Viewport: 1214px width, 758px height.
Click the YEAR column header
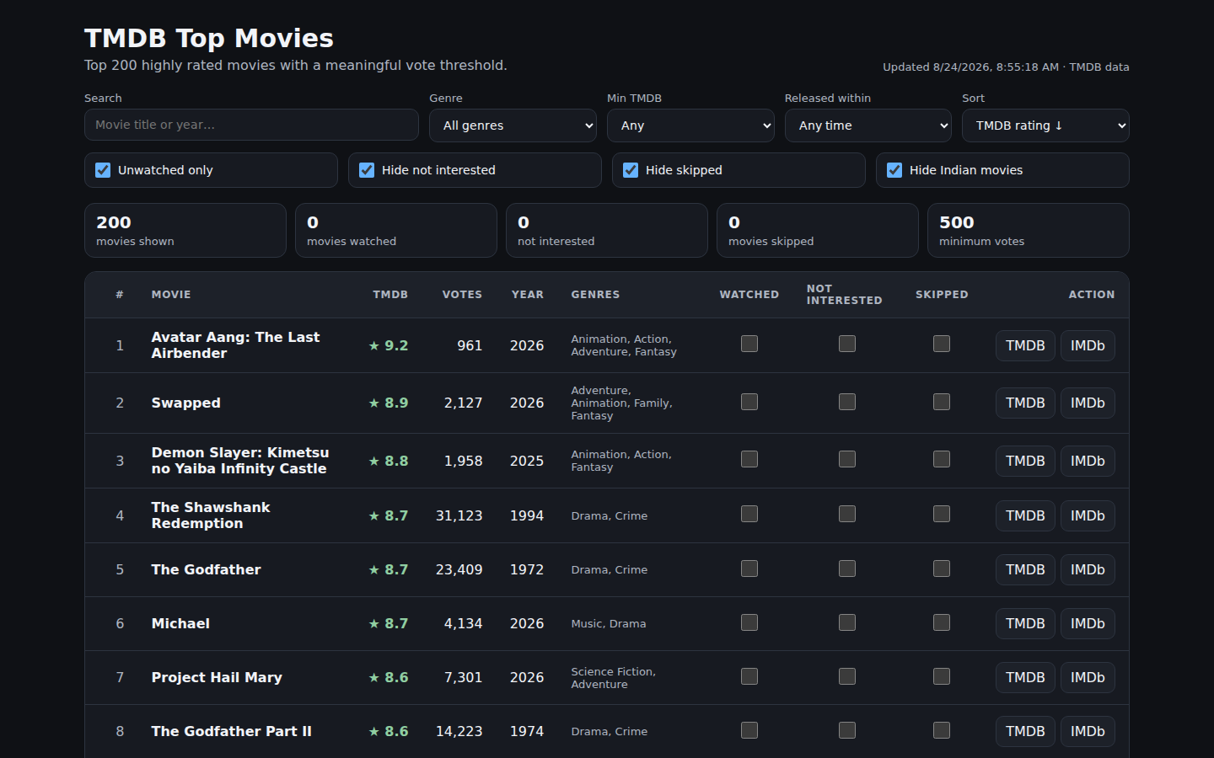(x=527, y=295)
